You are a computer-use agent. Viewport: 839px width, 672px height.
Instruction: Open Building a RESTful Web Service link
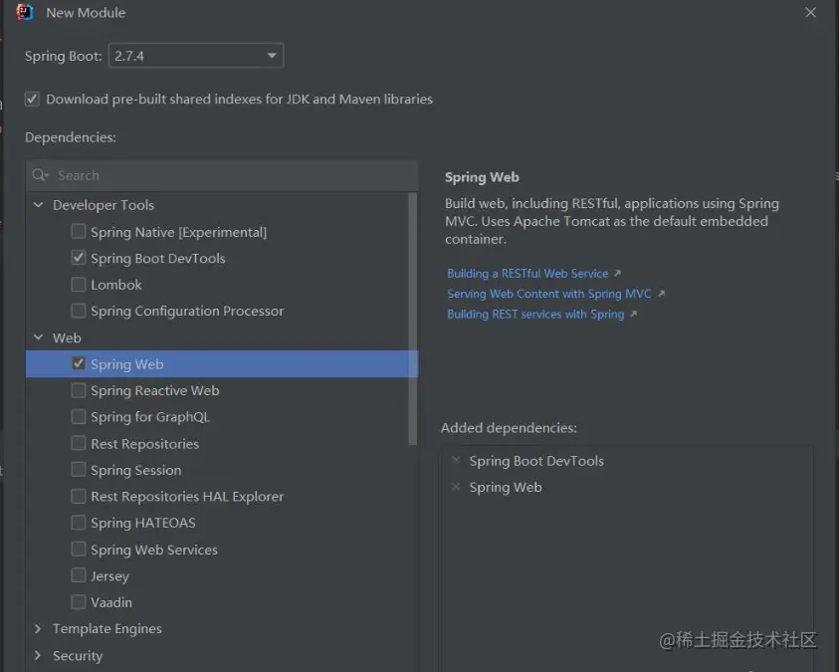(x=527, y=274)
